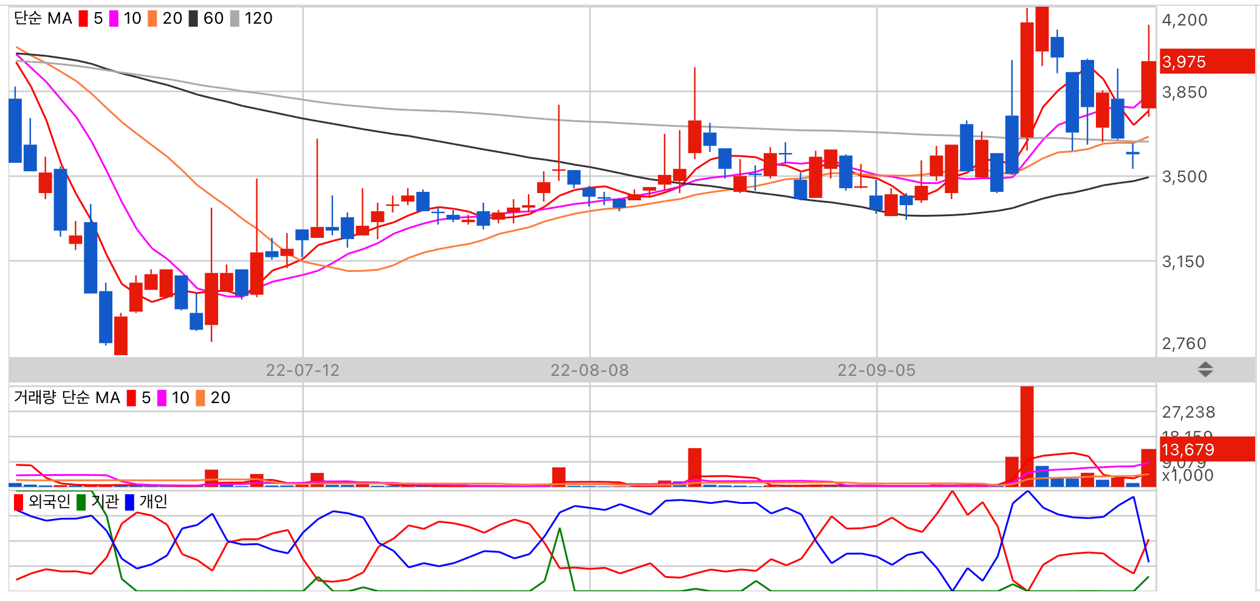Click the 22-09-05 date label
This screenshot has height=601, width=1260.
pos(876,370)
